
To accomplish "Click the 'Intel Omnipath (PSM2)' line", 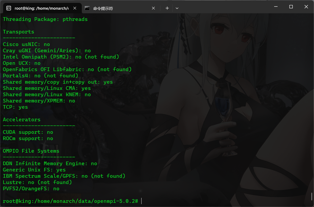I will (x=61, y=57).
